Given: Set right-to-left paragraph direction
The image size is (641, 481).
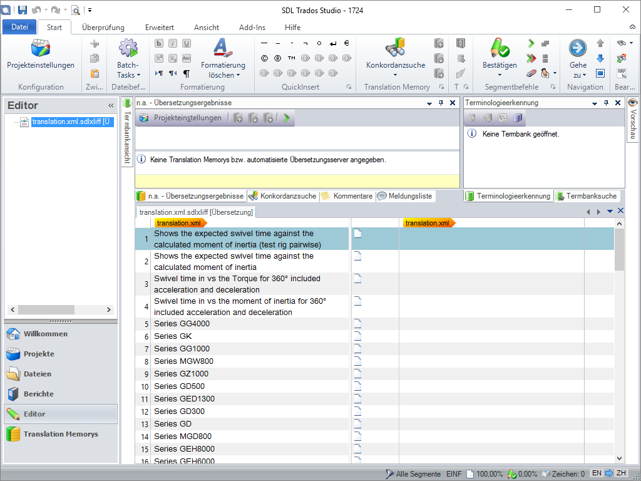Looking at the screenshot, I should [173, 74].
